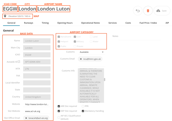Remove the ncu@hmrc.gov.uk customs email chip
Viewport: 172px width, 121px height.
click(81, 59)
